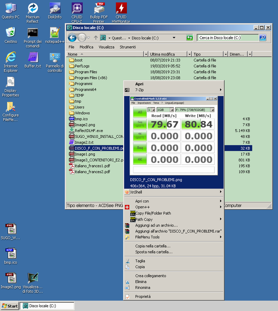The height and width of the screenshot is (311, 278).
Task: Open Visualizzatore di foto 3D icon
Action: point(33,283)
